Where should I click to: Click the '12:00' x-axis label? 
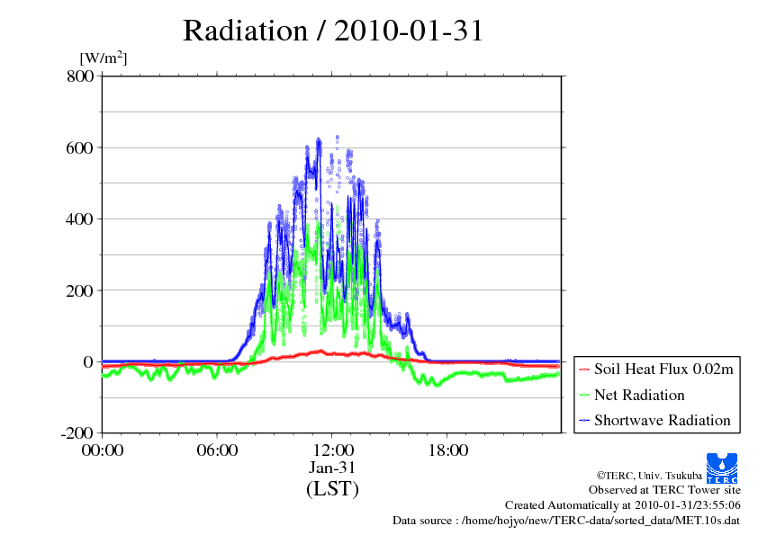[x=332, y=450]
